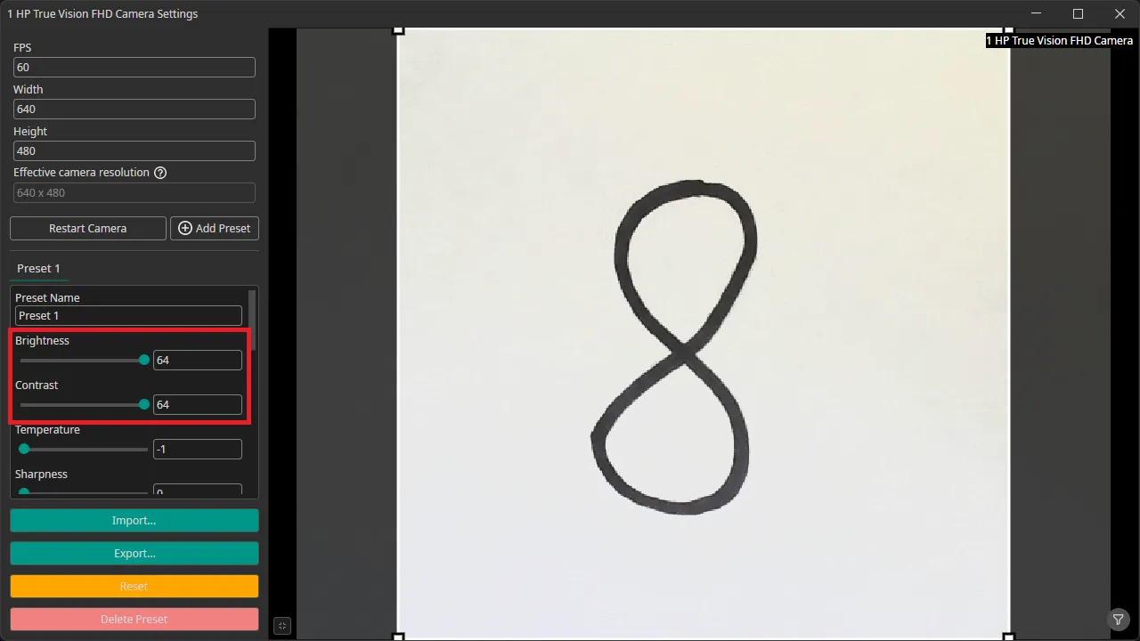Maximize the Camera Settings window
This screenshot has width=1140, height=641.
pyautogui.click(x=1078, y=13)
